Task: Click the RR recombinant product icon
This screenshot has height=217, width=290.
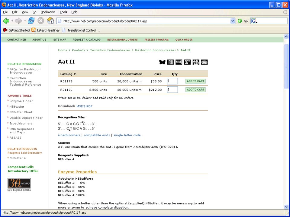Action: pos(170,62)
